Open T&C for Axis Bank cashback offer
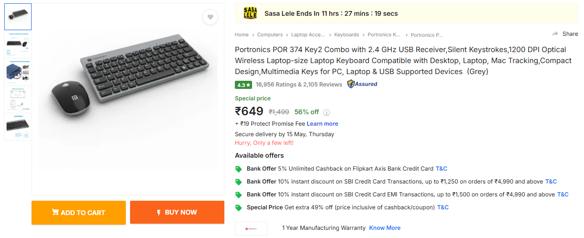 point(441,169)
